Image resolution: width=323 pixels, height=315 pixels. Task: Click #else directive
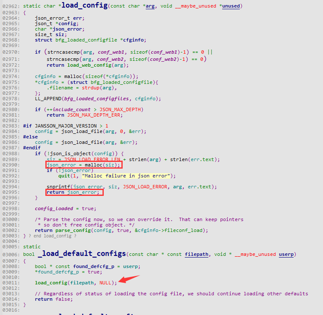31,137
